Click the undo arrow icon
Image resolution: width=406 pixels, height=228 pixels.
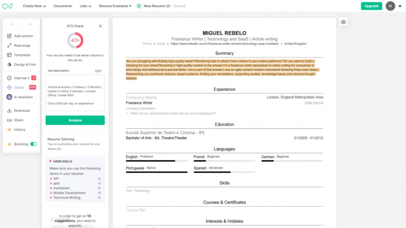click(13, 24)
